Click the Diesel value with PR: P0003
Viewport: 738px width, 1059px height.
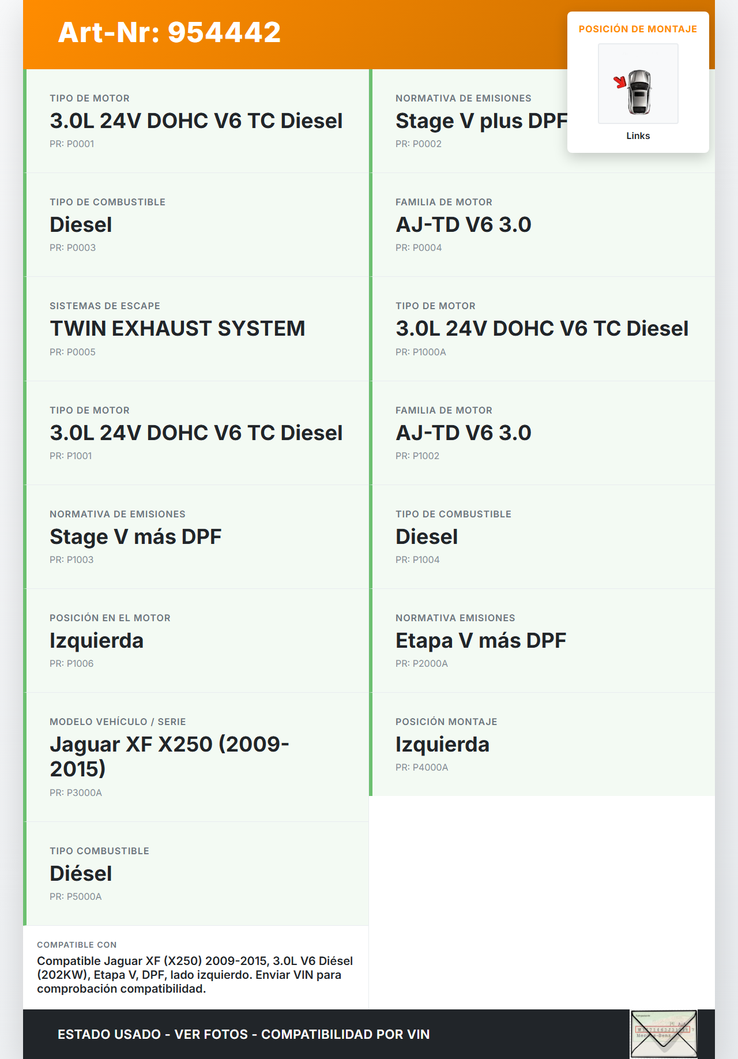[x=81, y=225]
